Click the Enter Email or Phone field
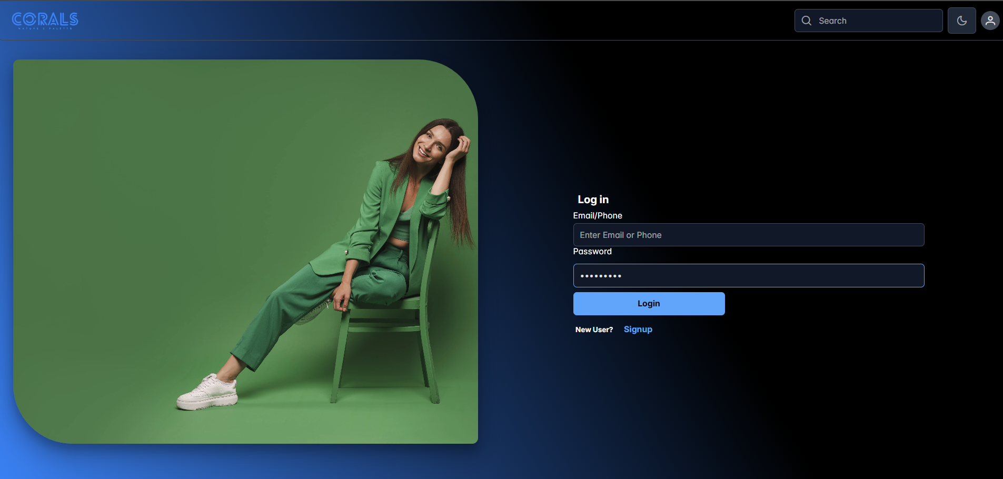 [x=748, y=235]
